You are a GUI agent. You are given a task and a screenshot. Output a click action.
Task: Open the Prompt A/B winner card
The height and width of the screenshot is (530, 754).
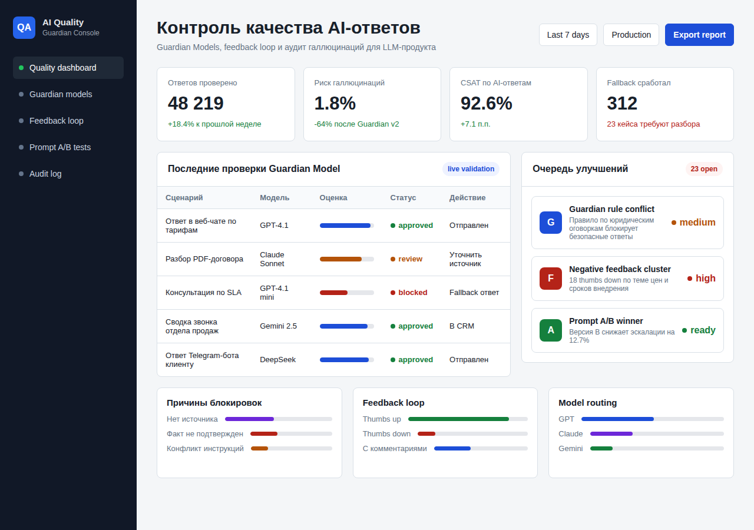(x=627, y=330)
